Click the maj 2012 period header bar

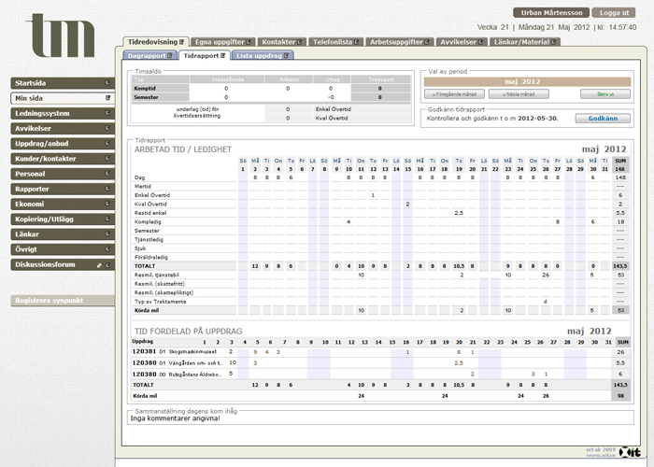coord(527,82)
